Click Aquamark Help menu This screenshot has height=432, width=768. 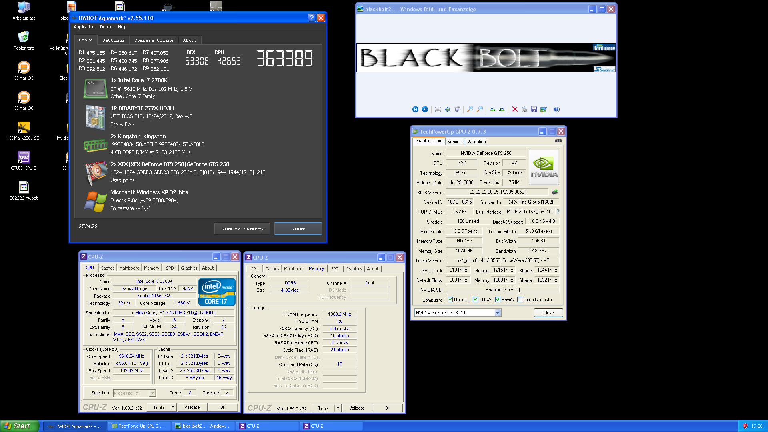coord(122,27)
